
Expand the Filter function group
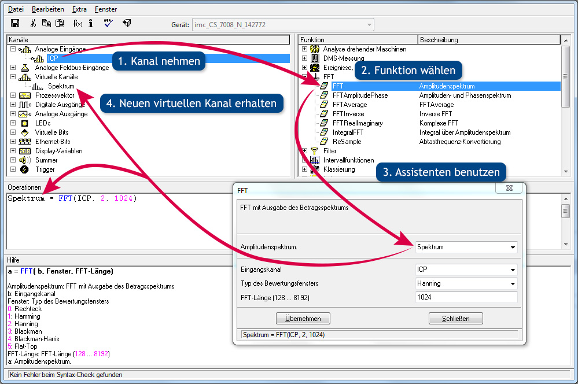[305, 151]
